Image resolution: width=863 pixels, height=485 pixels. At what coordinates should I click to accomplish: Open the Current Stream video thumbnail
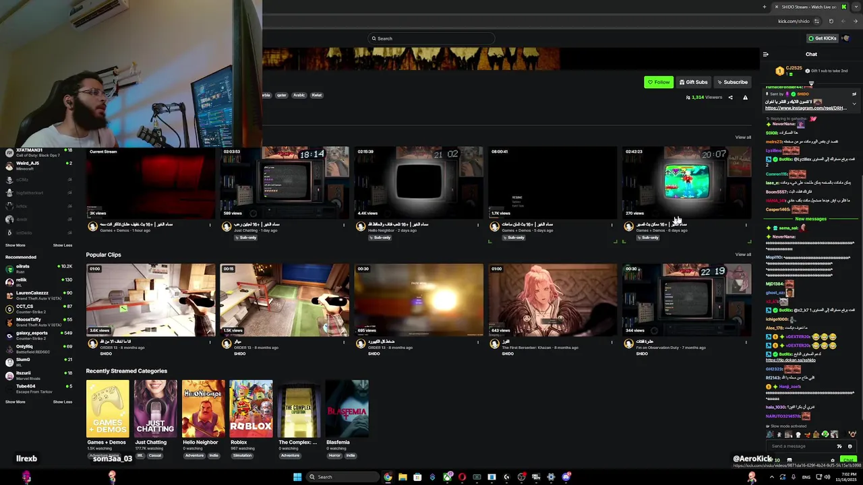pyautogui.click(x=151, y=182)
